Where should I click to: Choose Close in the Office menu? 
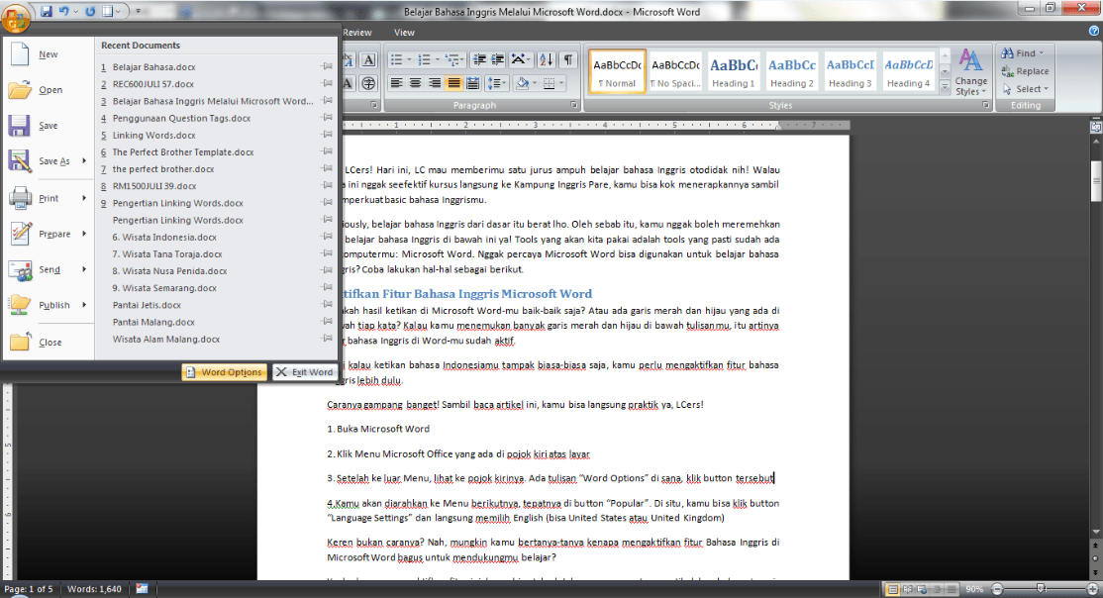[x=48, y=342]
